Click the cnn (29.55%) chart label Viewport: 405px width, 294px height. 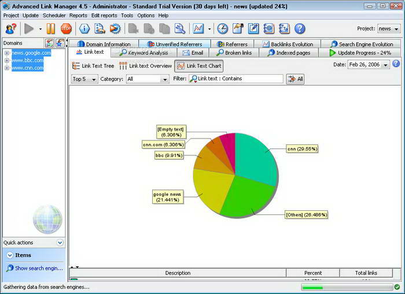click(x=302, y=149)
